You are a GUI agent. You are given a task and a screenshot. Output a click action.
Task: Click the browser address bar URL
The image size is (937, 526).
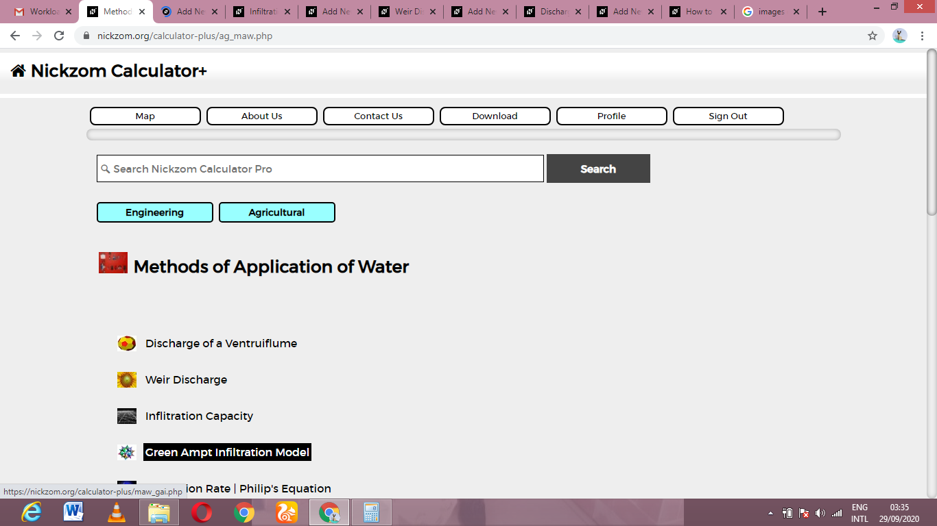coord(185,36)
